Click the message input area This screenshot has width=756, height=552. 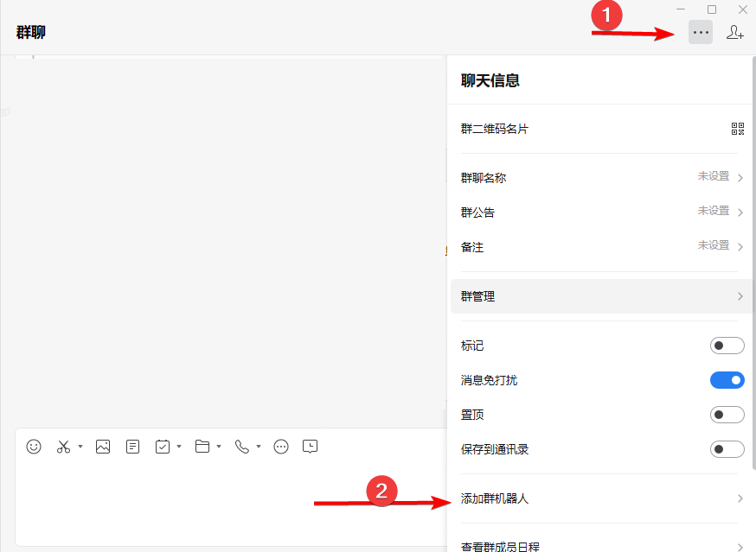point(232,501)
